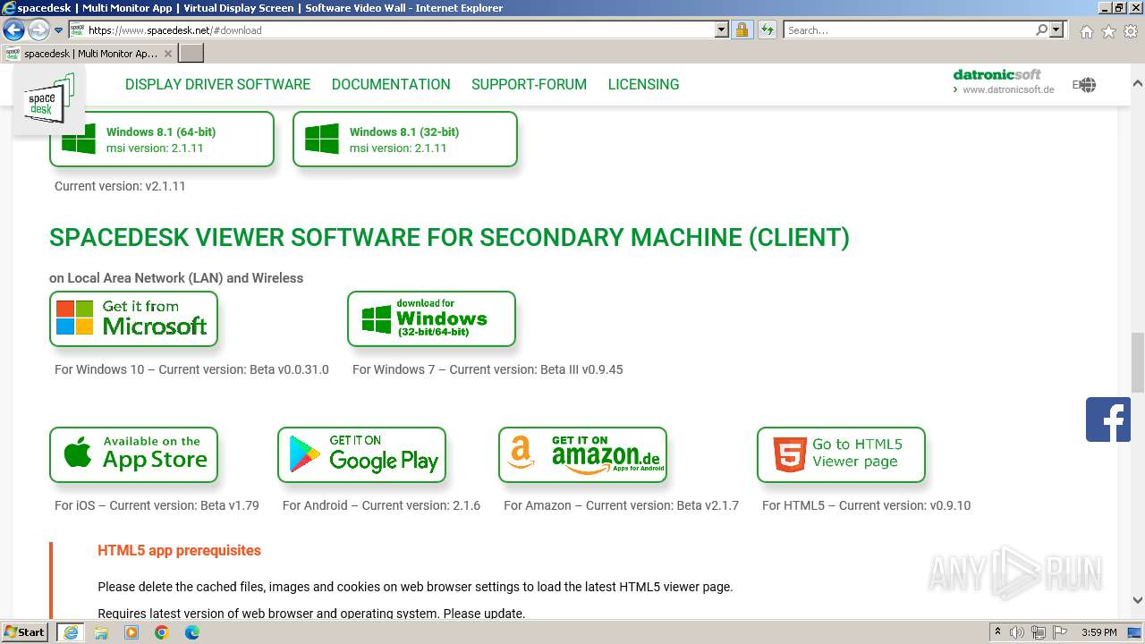Click the page scrollbar thumb

(1137, 361)
